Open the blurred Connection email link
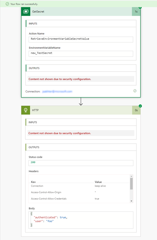Viewport: 157px width, 240px height. pos(57,91)
